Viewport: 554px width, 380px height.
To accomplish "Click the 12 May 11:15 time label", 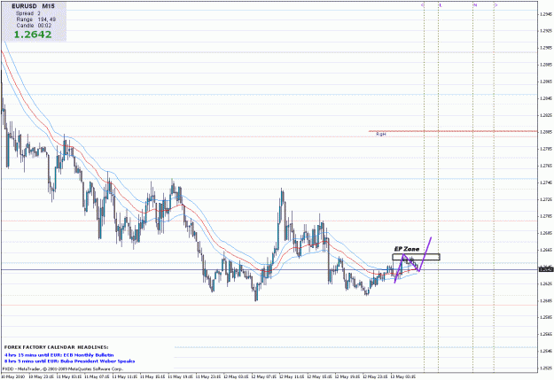I will pyautogui.click(x=292, y=376).
